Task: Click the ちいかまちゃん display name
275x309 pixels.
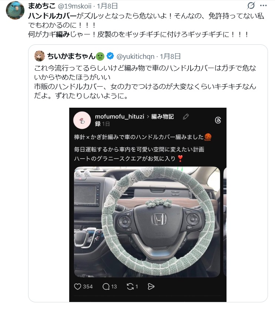Action: [71, 56]
